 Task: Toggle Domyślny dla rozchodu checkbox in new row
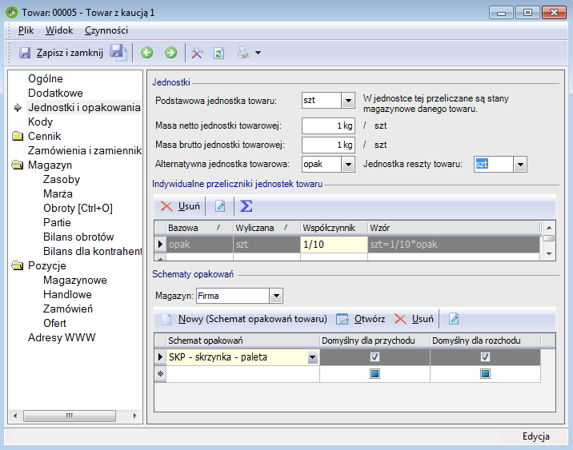click(485, 374)
